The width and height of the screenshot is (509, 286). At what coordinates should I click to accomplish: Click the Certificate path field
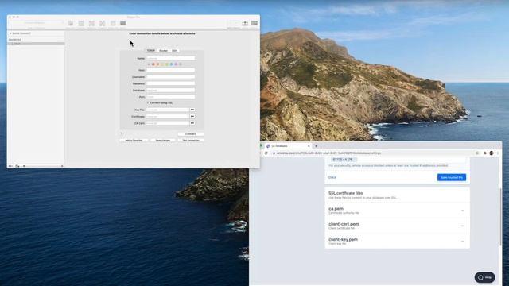[x=168, y=117]
